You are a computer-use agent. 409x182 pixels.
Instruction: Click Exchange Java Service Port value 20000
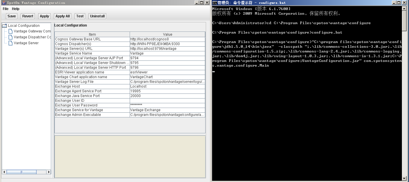pos(168,96)
